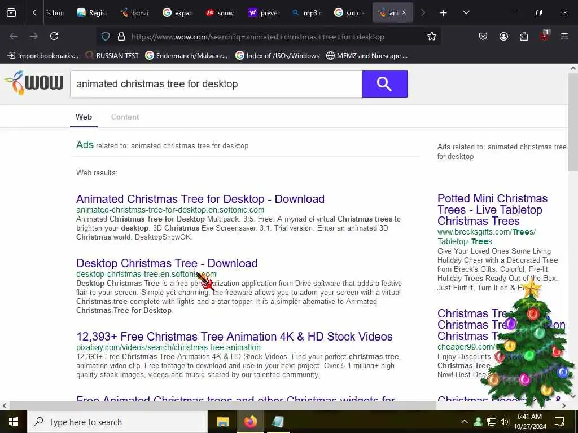View site security padlock info
Viewport: 578px width, 433px height.
(x=121, y=37)
